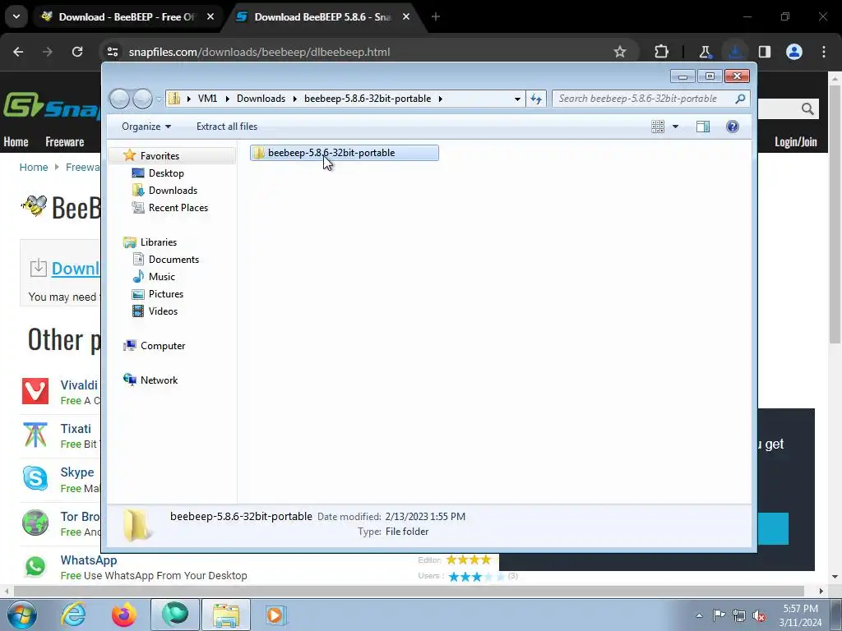Open Chrome tab search dropdown
The width and height of the screenshot is (842, 631).
[x=16, y=17]
